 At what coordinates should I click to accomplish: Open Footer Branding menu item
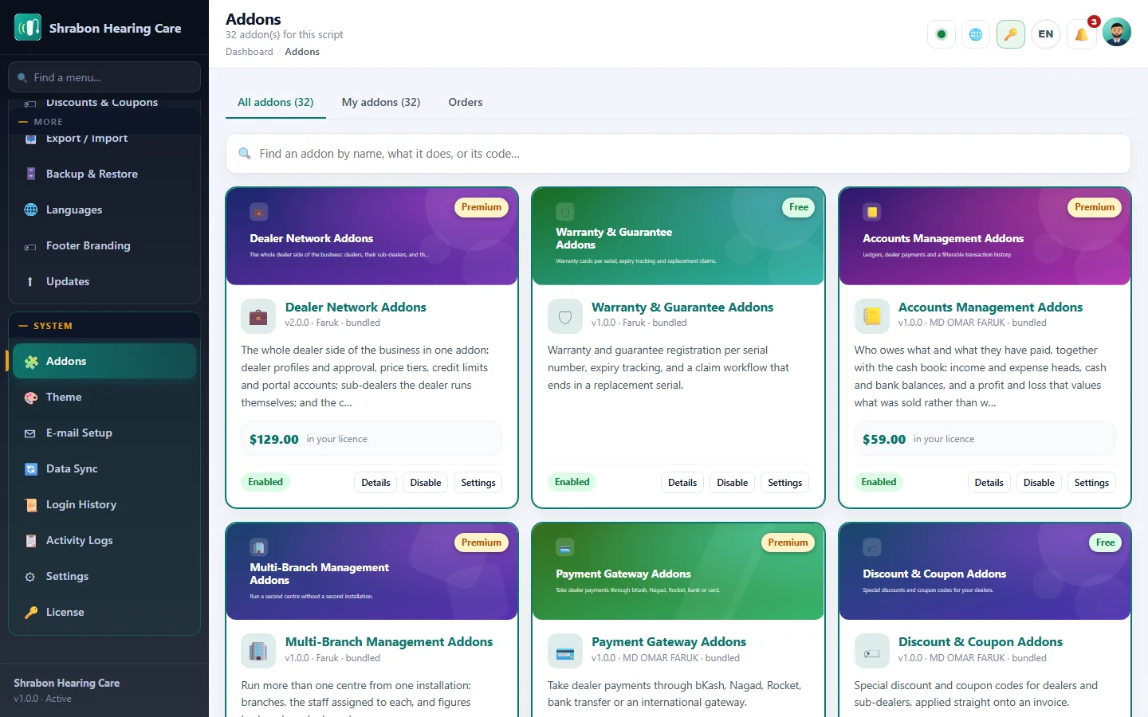click(104, 245)
